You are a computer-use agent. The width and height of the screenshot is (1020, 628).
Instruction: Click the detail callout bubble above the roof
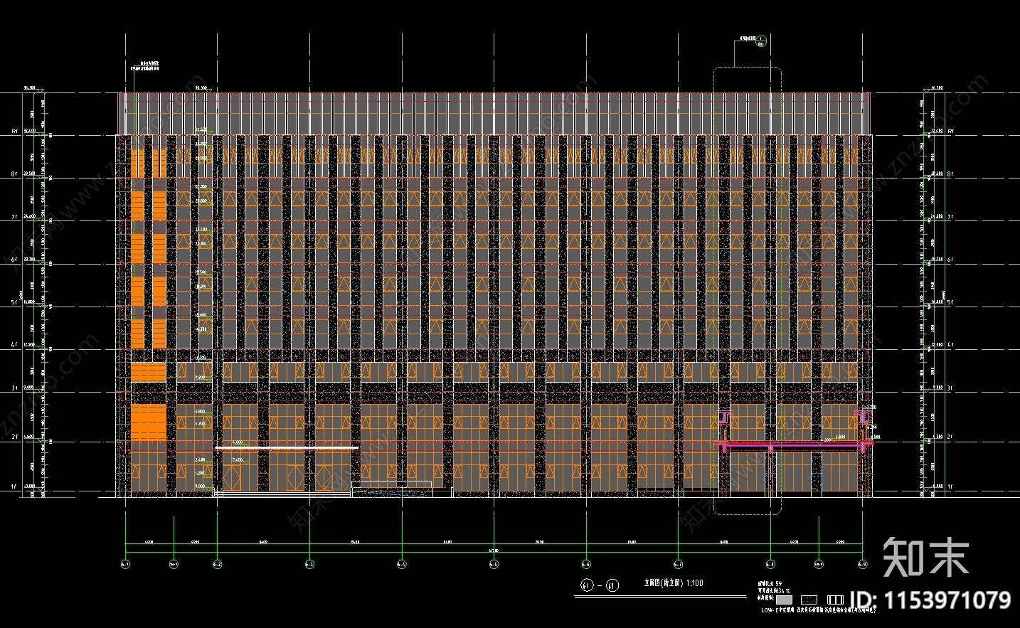pyautogui.click(x=760, y=40)
